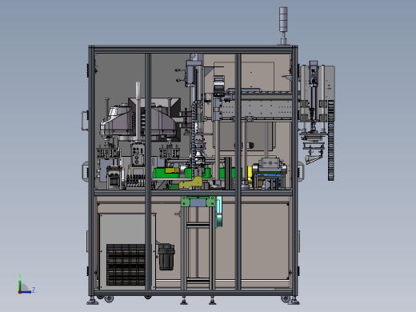Click the Y axis label of the triad
This screenshot has height=312, width=416.
click(x=20, y=276)
